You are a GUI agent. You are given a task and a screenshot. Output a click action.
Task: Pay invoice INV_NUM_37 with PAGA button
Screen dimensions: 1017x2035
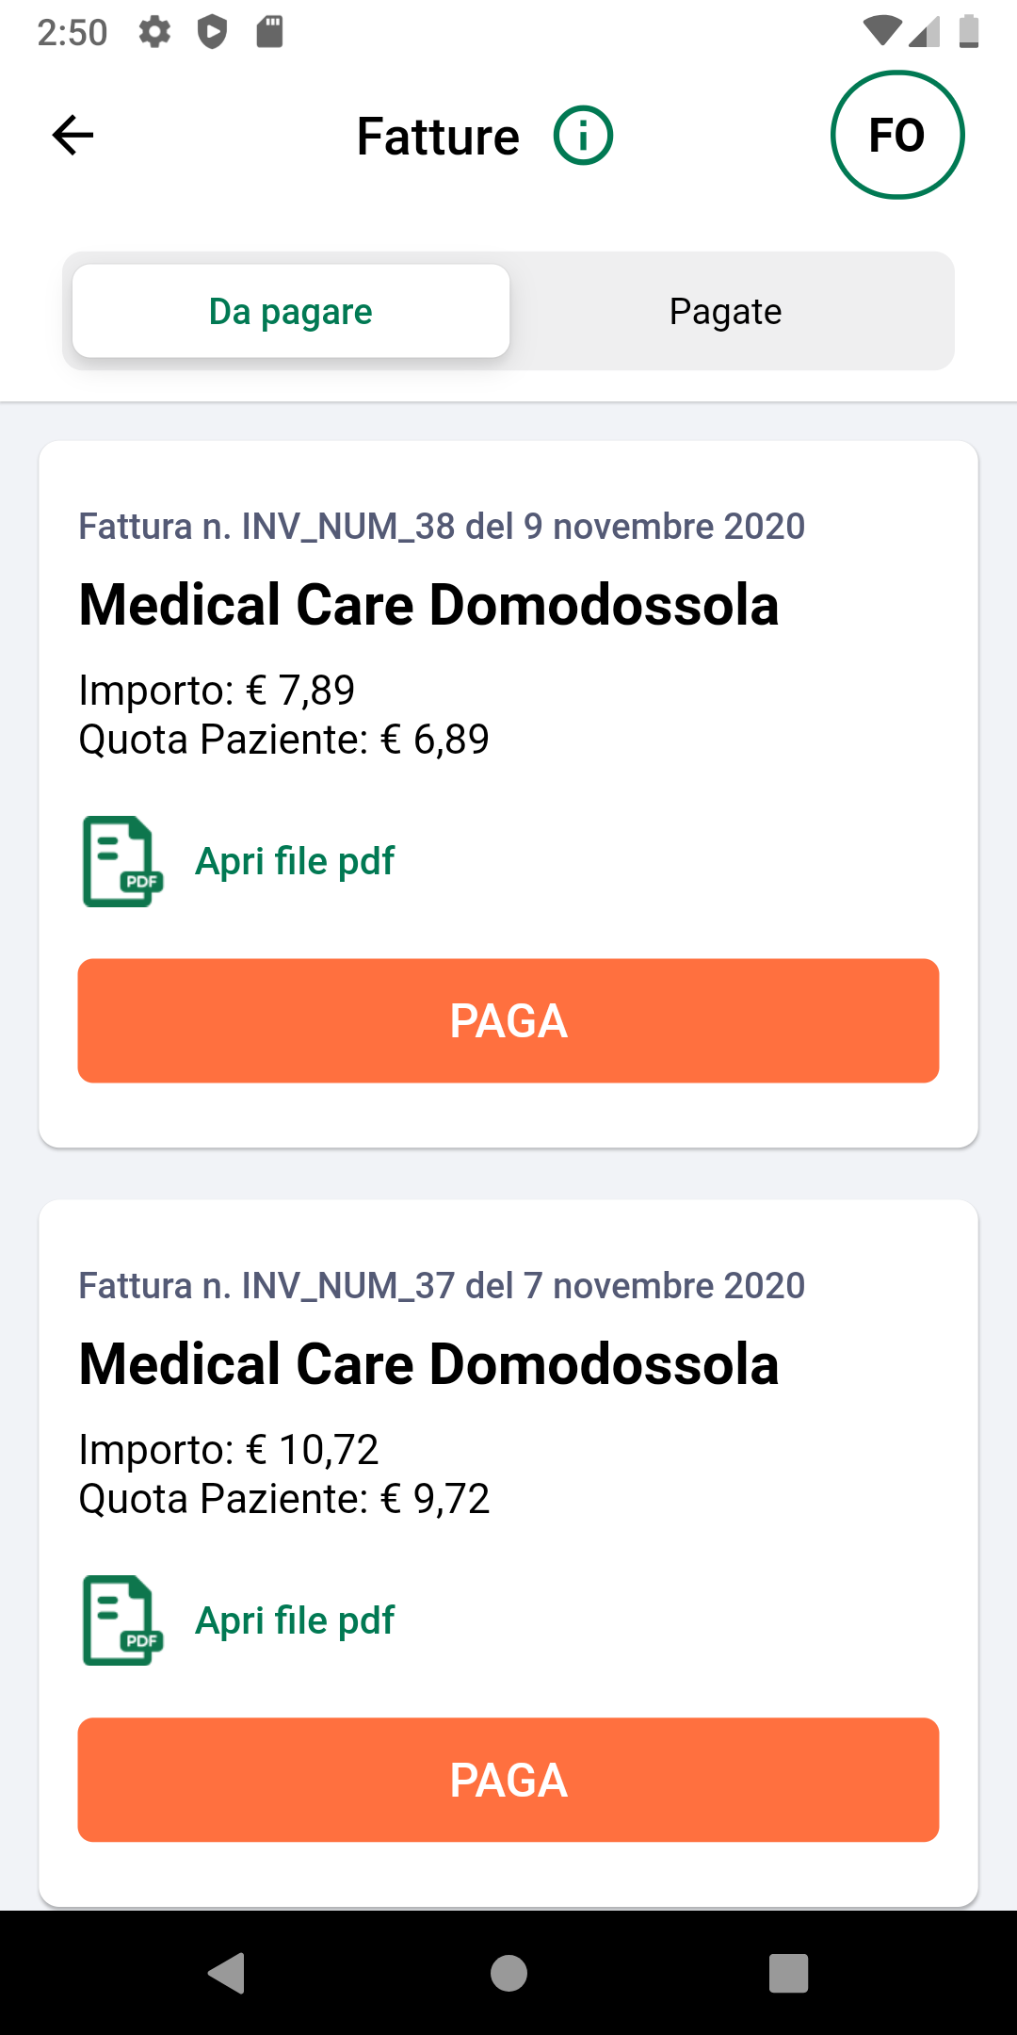coord(508,1780)
